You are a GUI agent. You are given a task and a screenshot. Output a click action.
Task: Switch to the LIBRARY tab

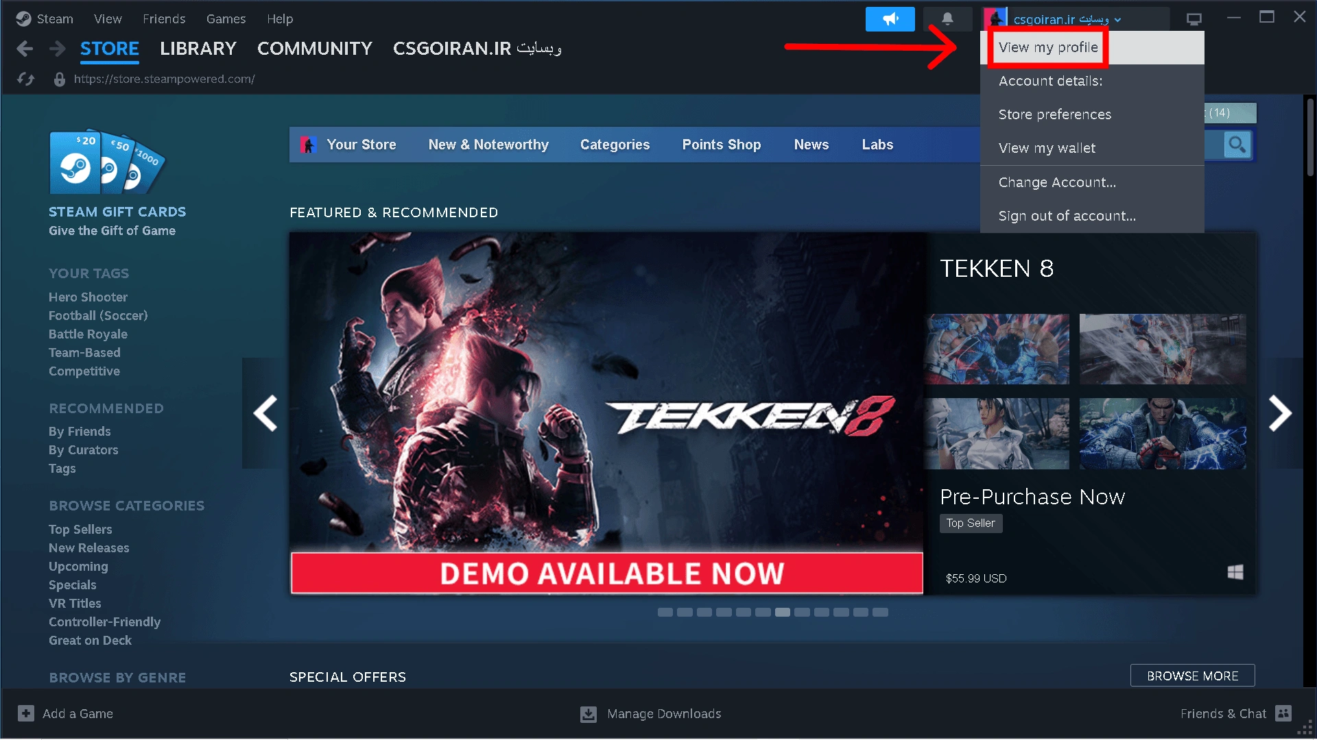198,48
